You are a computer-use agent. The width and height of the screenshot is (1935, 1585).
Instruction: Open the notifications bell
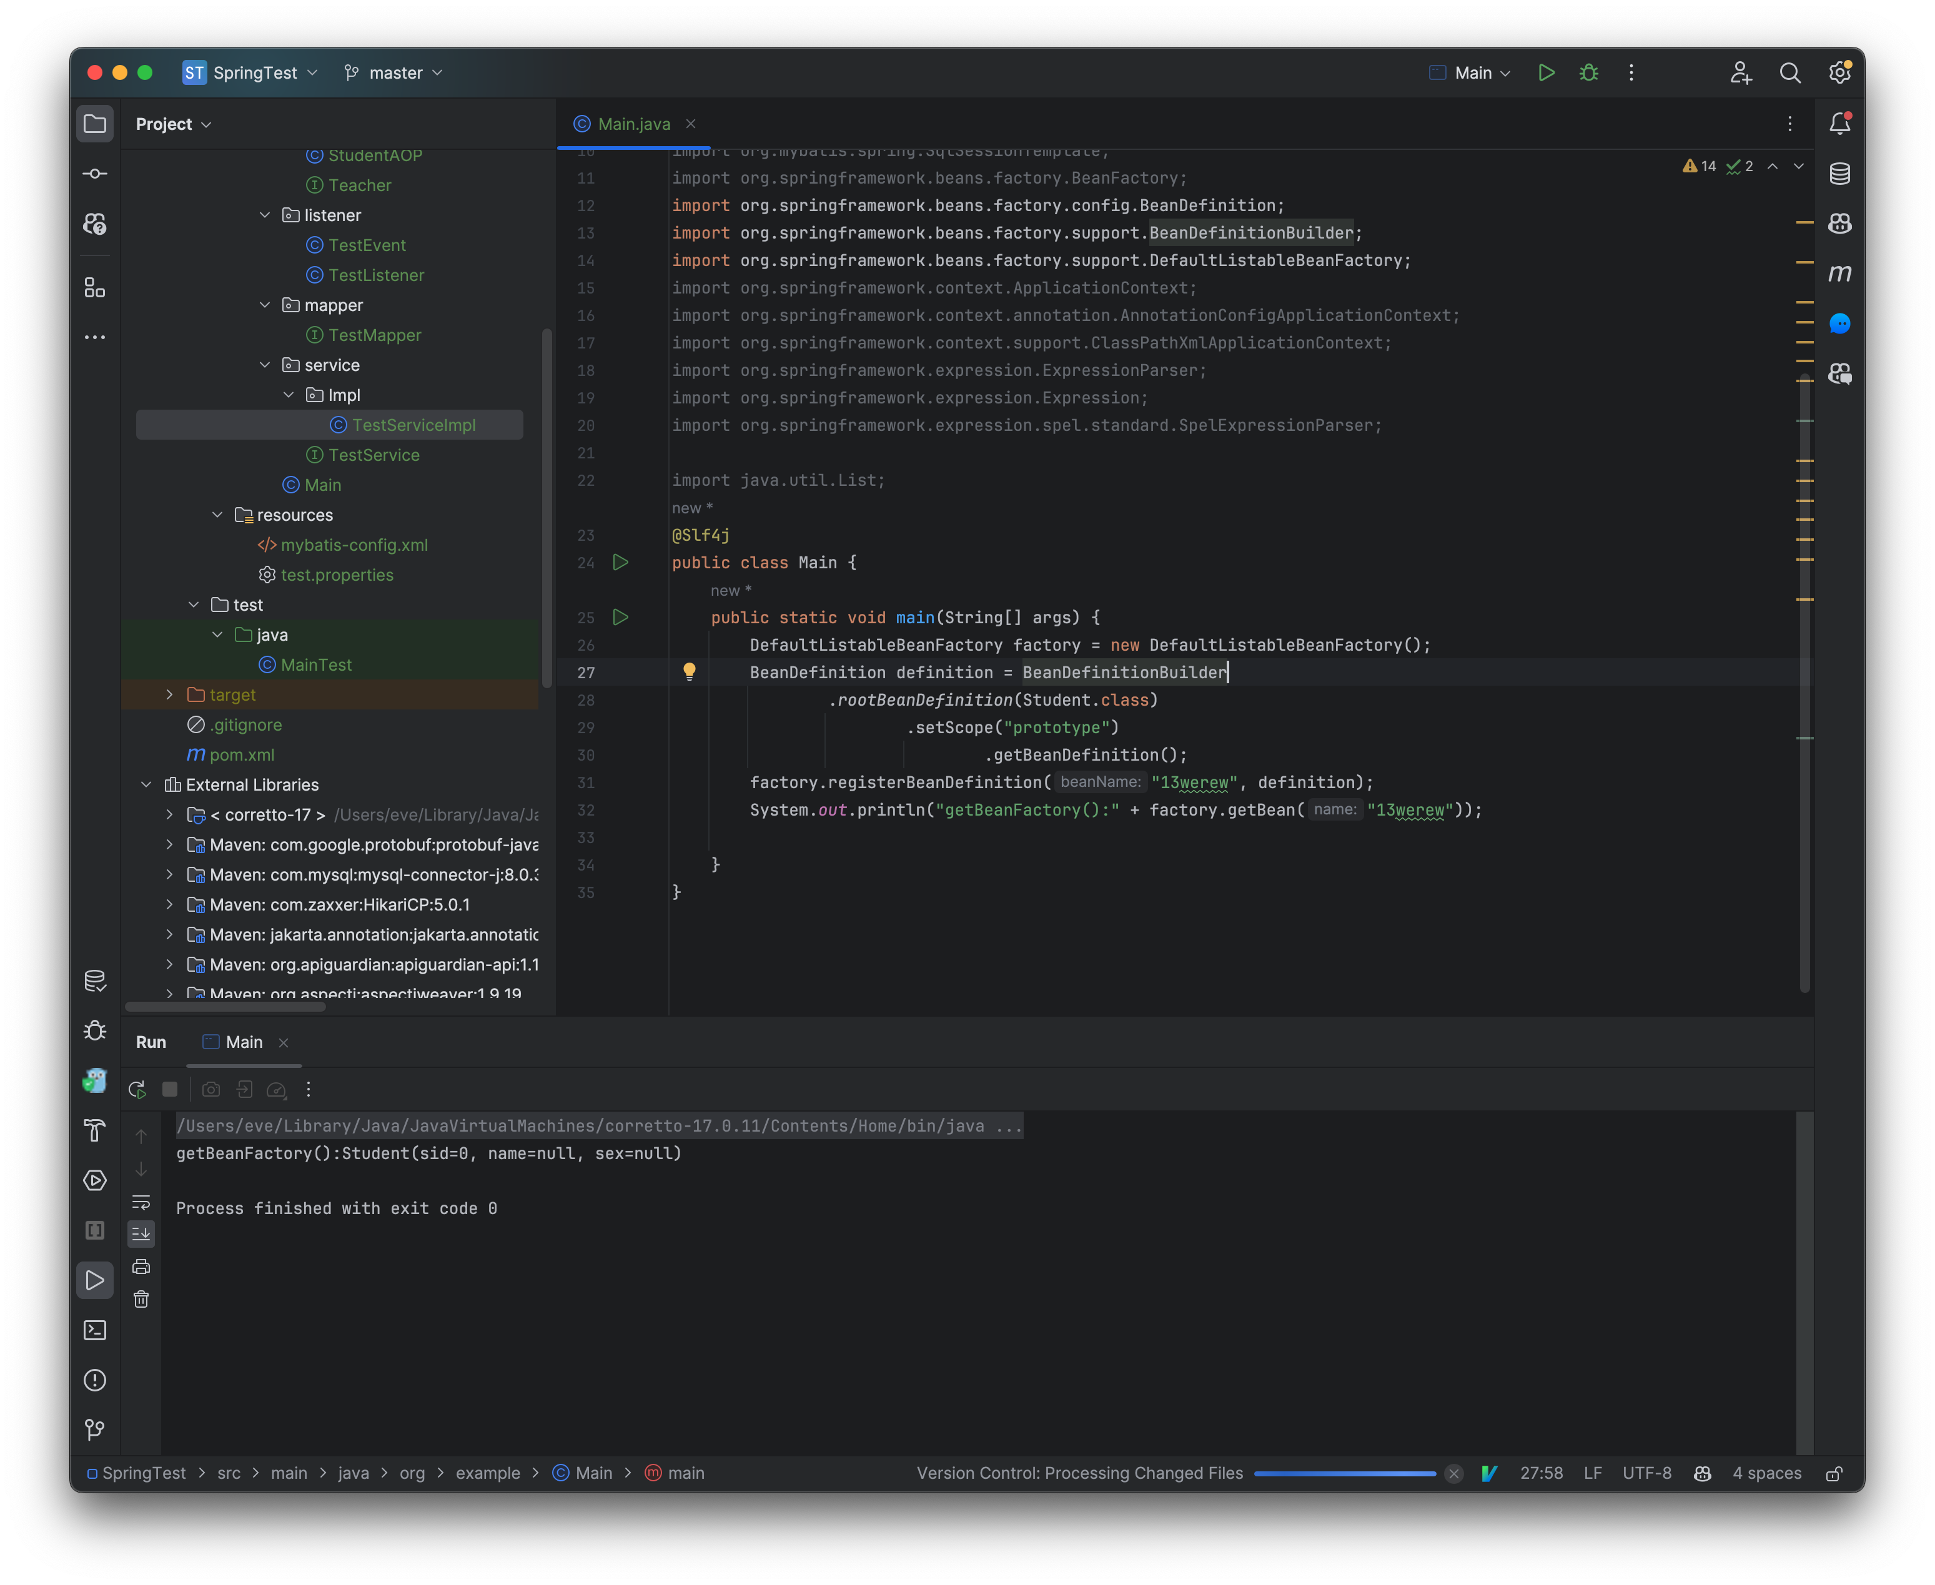click(x=1840, y=123)
